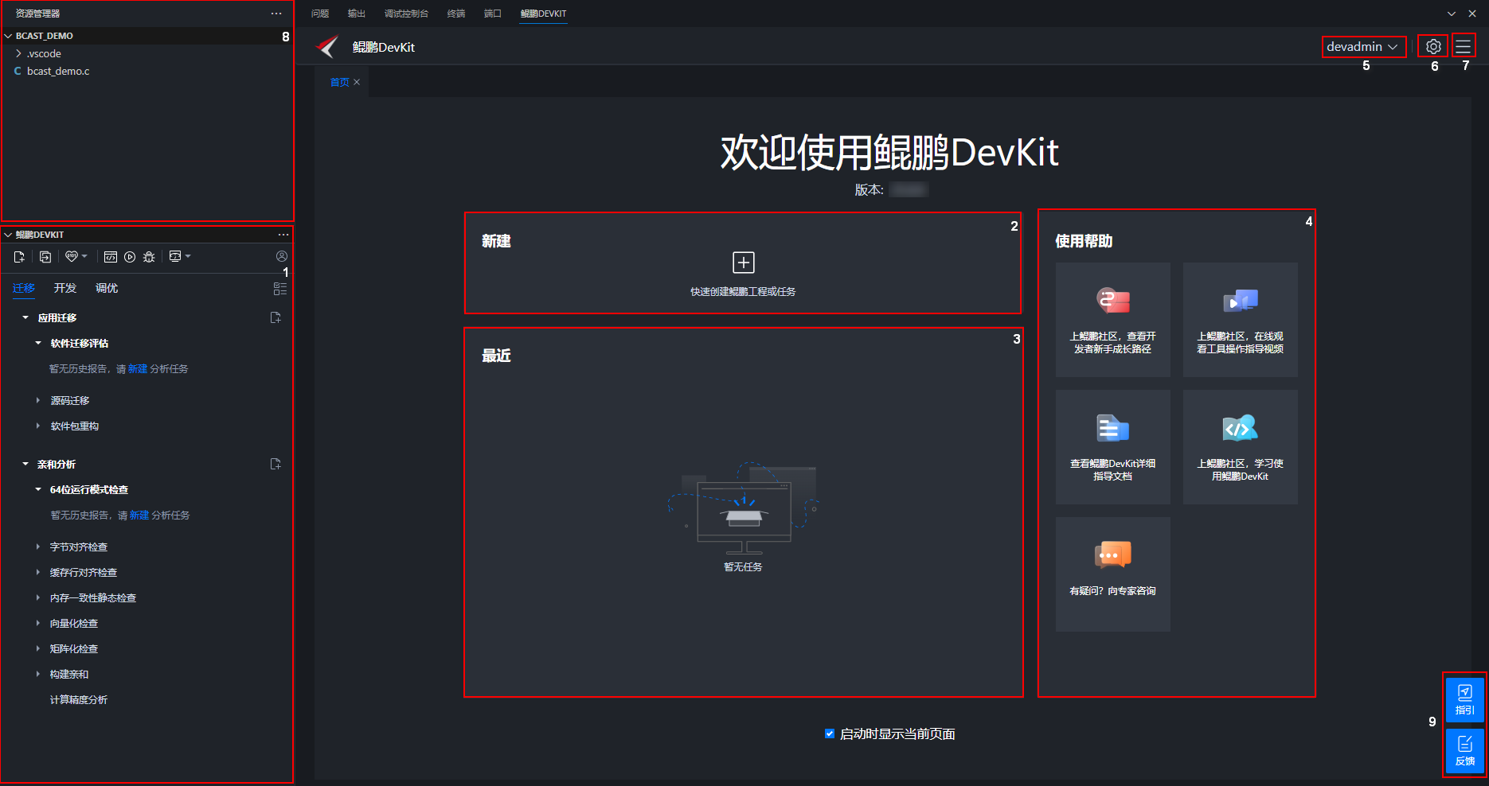Click the debug bug icon in the DevKit toolbar

click(x=149, y=256)
